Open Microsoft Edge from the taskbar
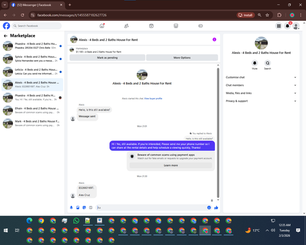 (x=29, y=221)
